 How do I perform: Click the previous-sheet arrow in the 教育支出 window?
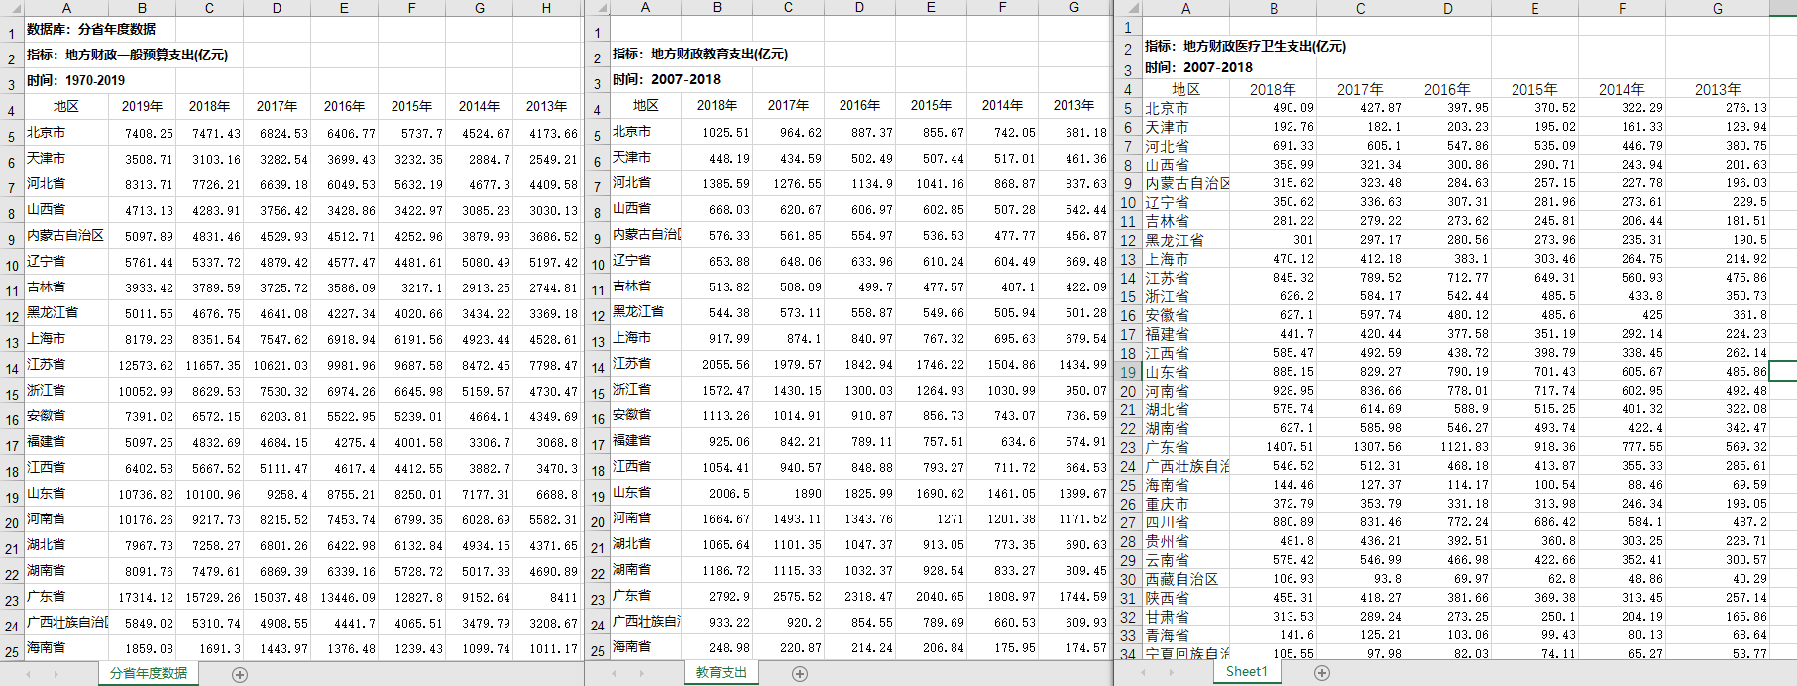pyautogui.click(x=614, y=674)
